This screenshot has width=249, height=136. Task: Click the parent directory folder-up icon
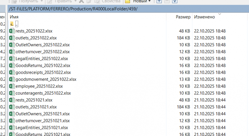(12, 24)
